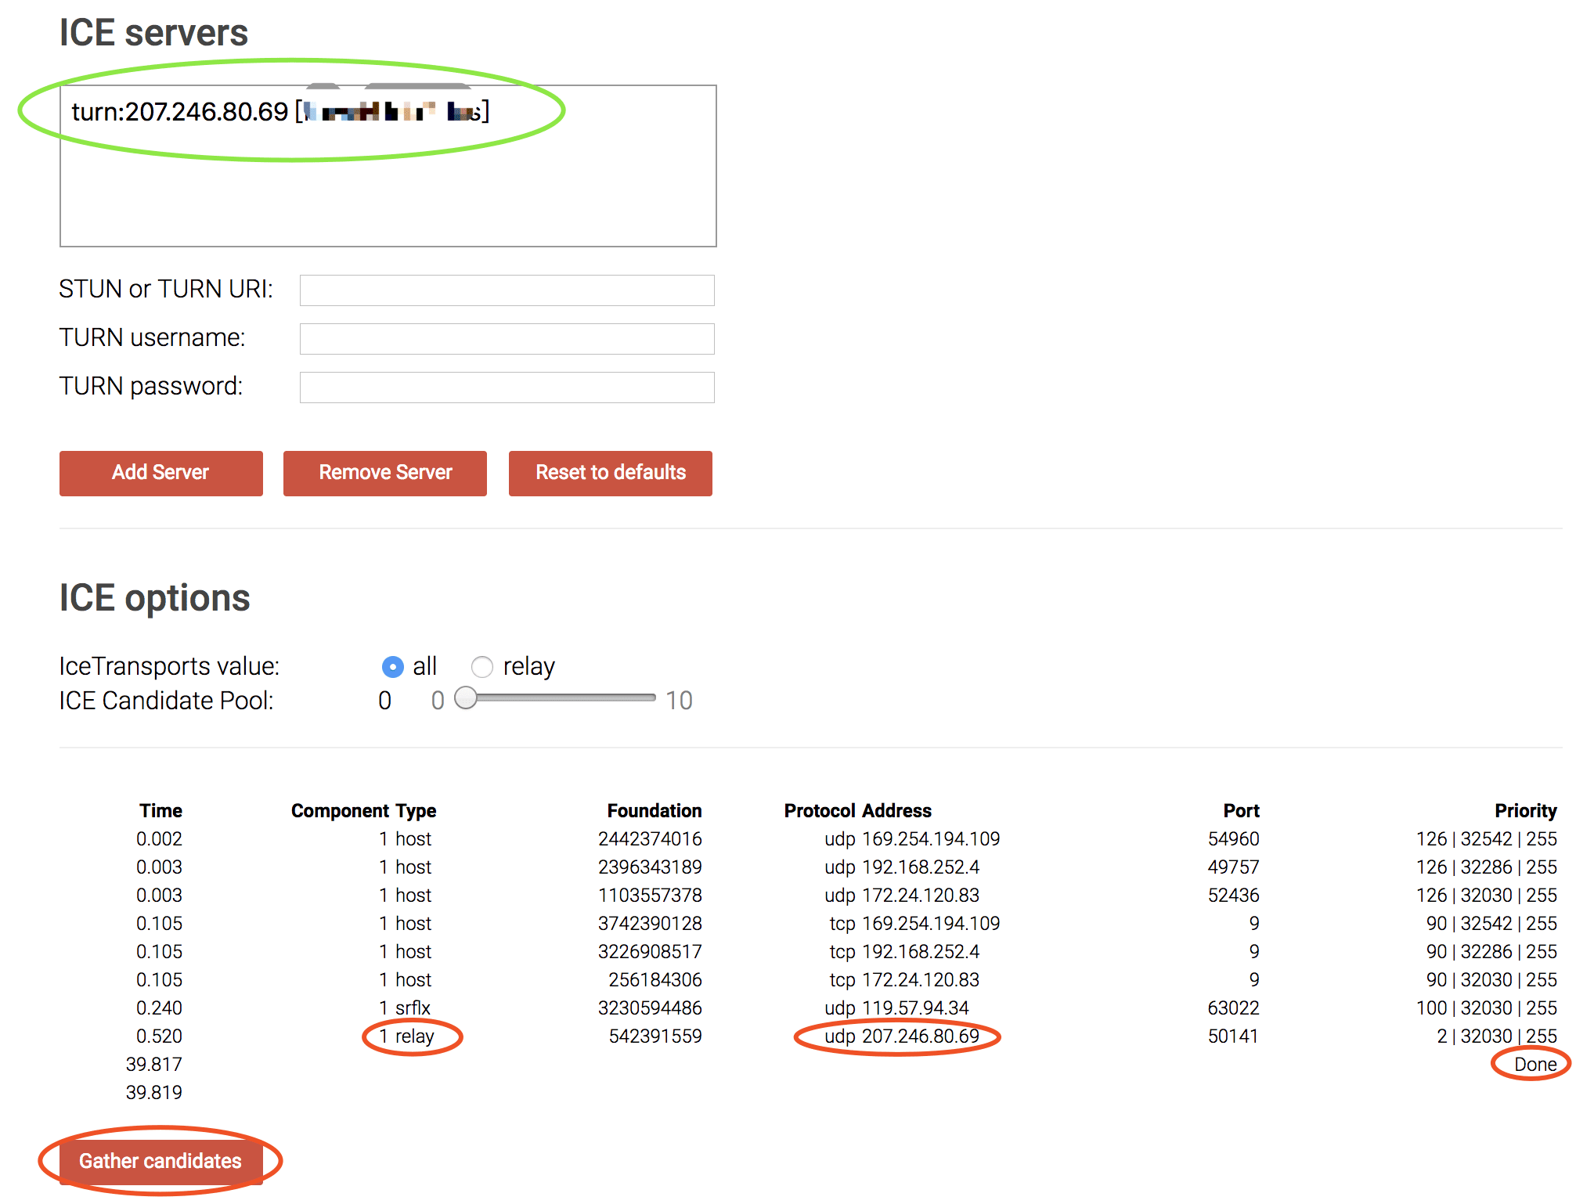
Task: Click time value 0.240
Action: click(159, 1008)
